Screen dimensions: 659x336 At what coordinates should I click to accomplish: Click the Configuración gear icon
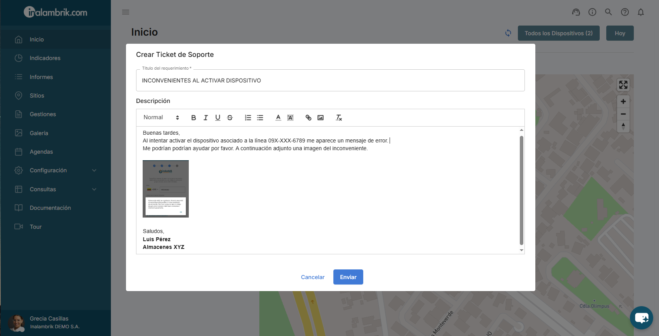click(x=19, y=170)
